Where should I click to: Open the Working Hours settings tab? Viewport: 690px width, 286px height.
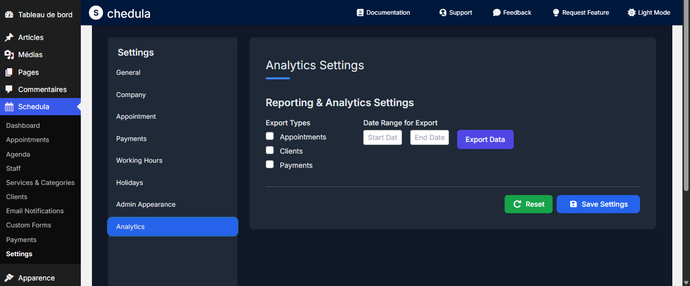(x=173, y=160)
